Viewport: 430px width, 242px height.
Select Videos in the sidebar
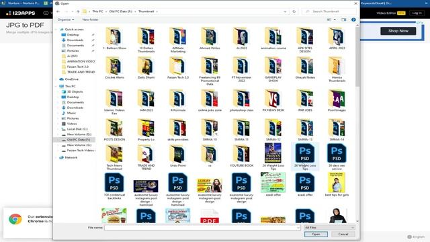[x=70, y=124]
